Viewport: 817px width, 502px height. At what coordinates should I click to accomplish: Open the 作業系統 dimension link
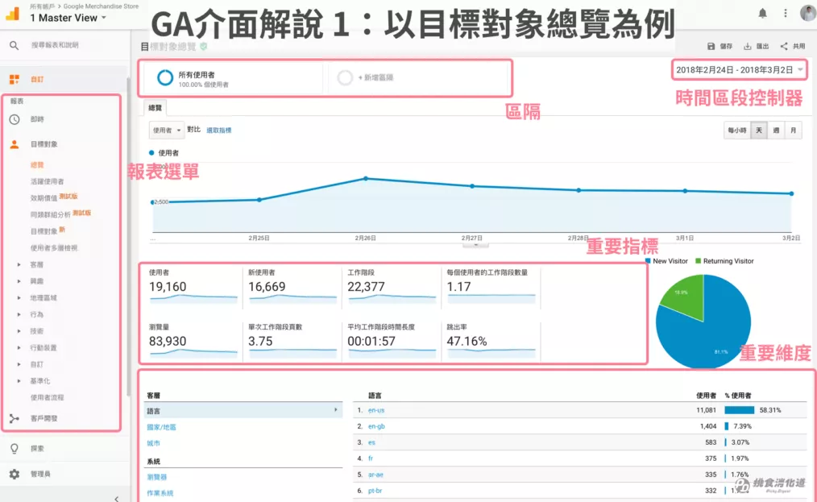[160, 493]
